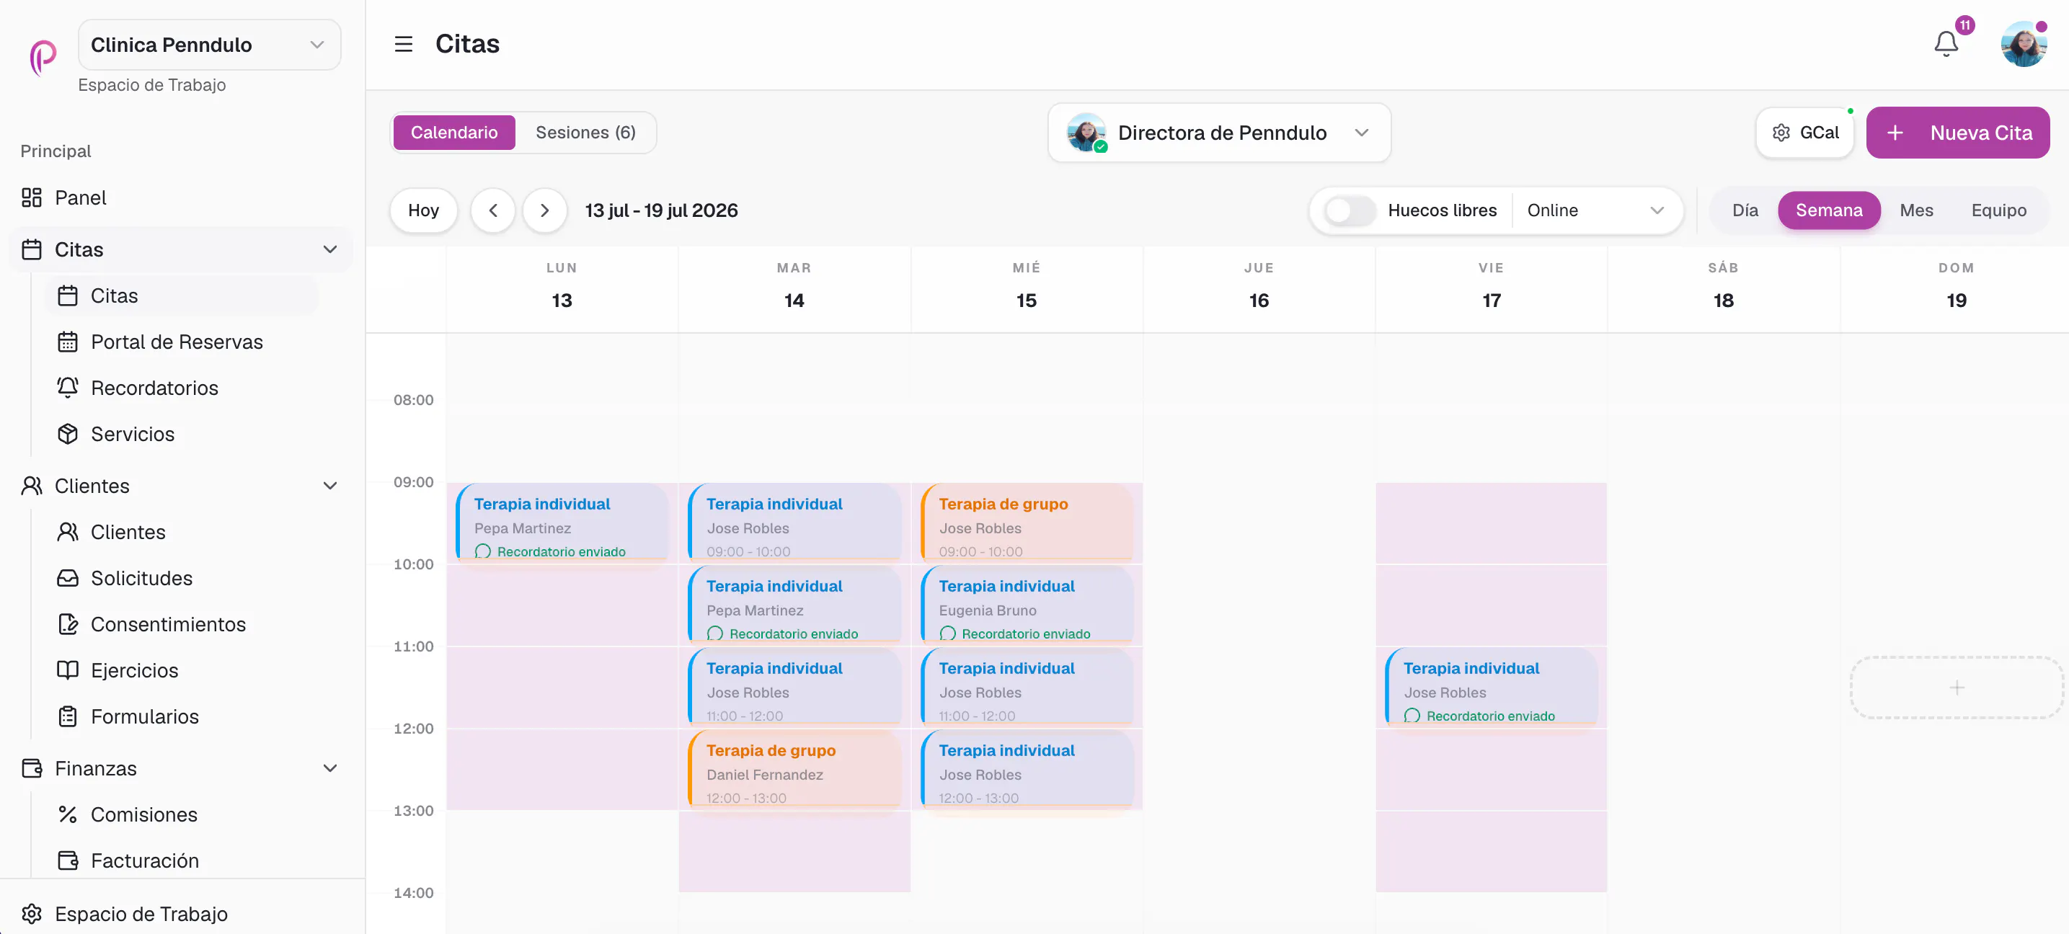Open Wednesday 11:00 Jose Robles appointment

pyautogui.click(x=1026, y=686)
